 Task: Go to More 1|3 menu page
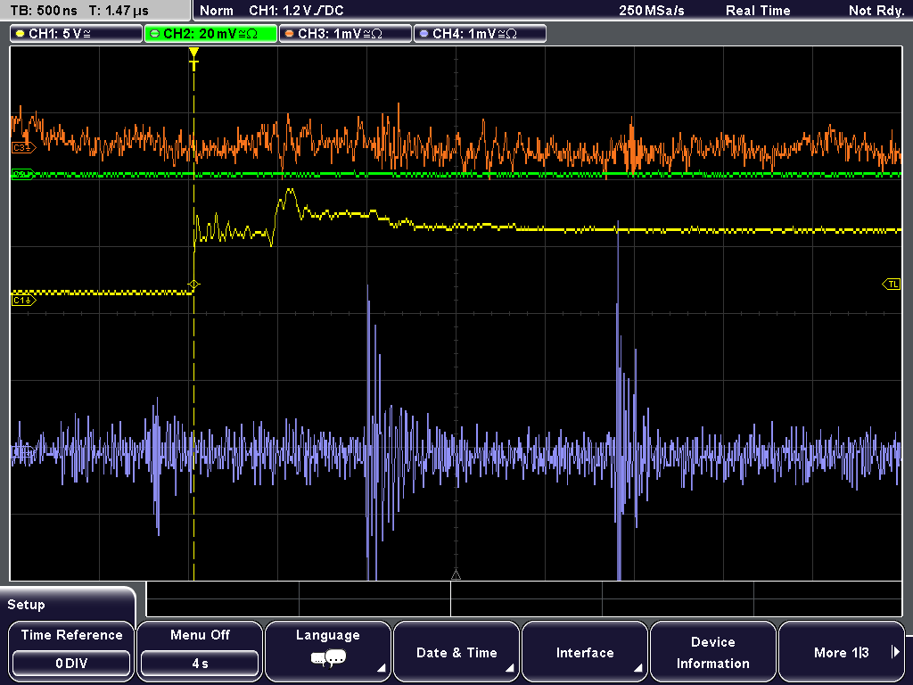(842, 650)
